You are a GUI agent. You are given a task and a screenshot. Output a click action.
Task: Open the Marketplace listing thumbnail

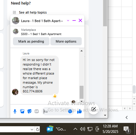[16, 31]
